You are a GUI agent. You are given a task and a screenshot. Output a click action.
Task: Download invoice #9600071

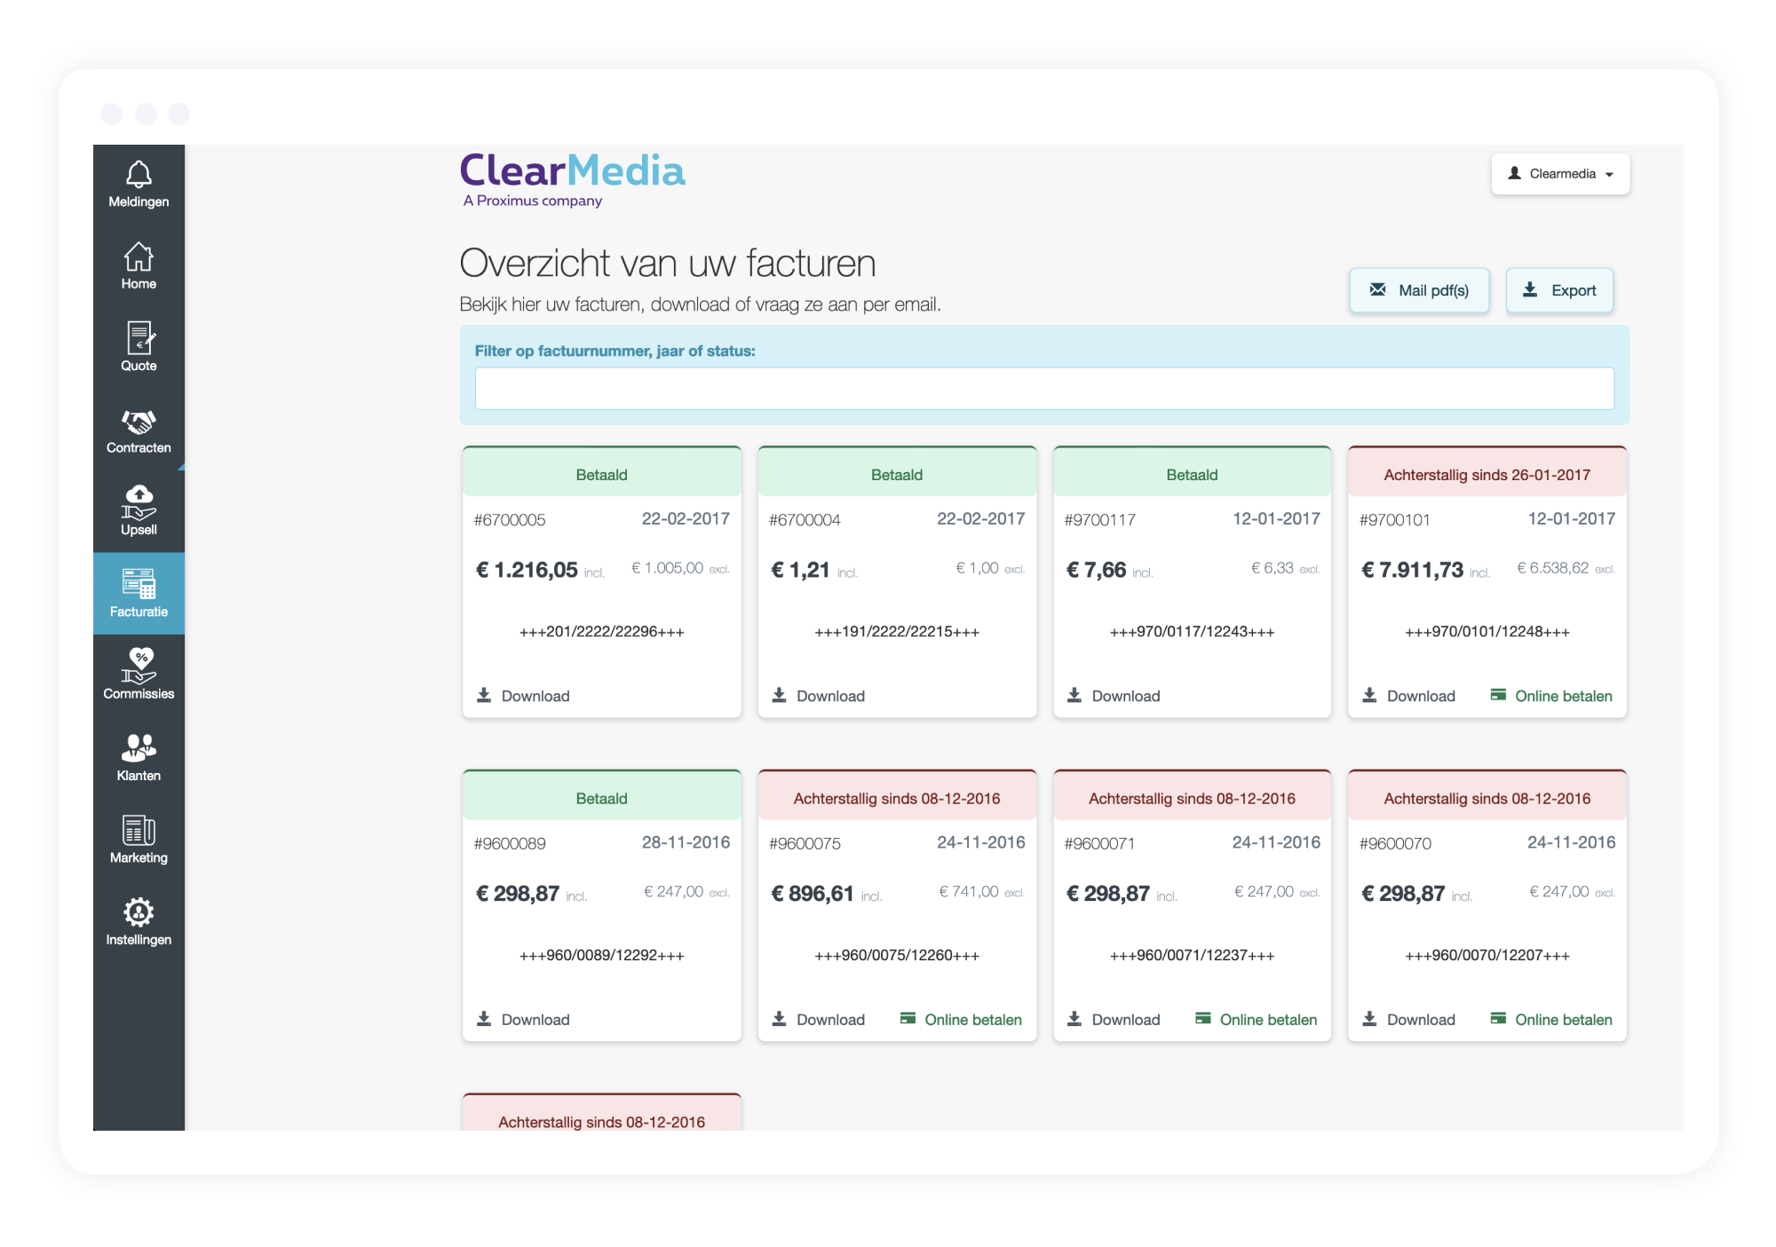coord(1114,1020)
